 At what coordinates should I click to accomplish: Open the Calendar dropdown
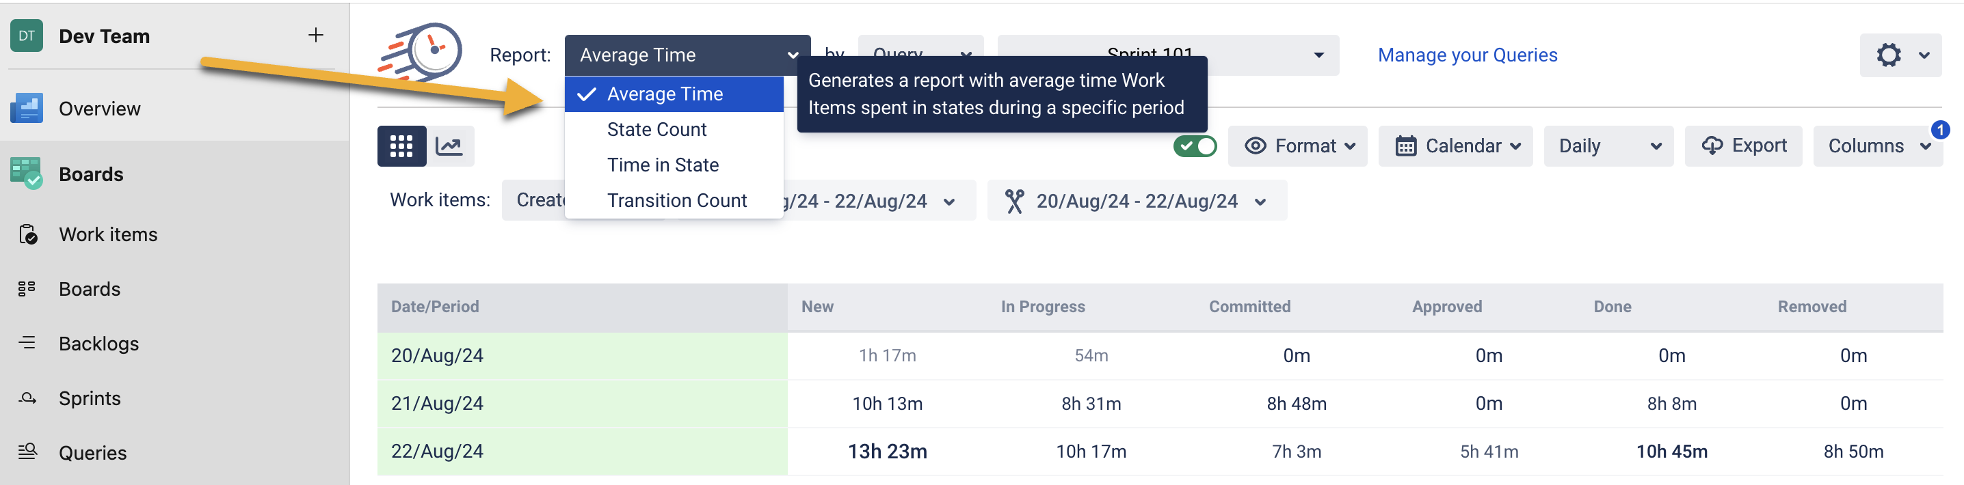[x=1455, y=146]
